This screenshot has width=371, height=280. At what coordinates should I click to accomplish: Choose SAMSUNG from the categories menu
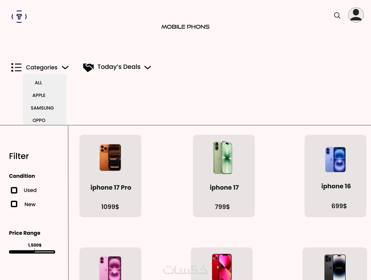(x=42, y=108)
